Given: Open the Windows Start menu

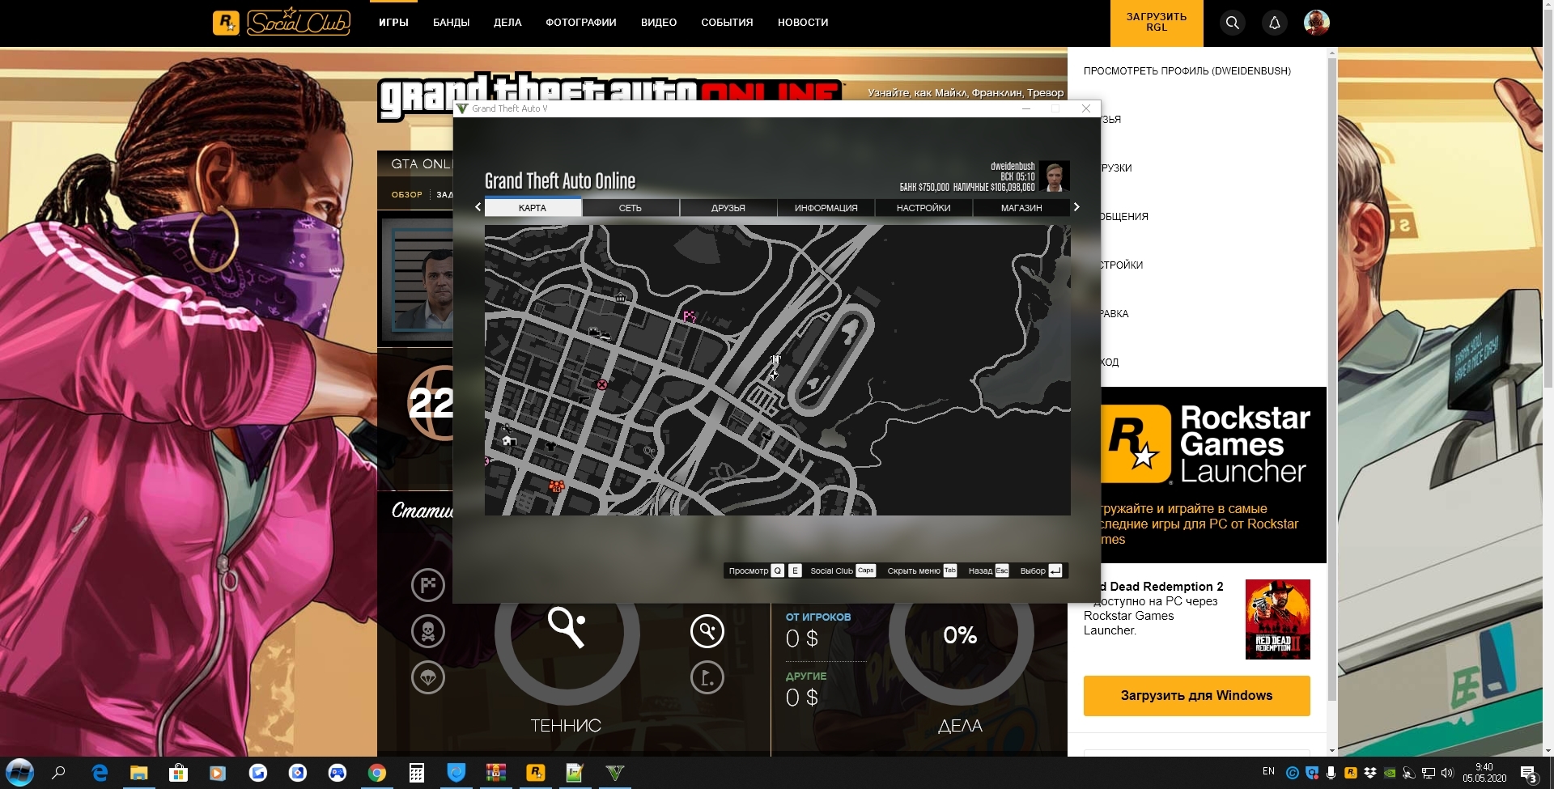Looking at the screenshot, I should pos(19,773).
